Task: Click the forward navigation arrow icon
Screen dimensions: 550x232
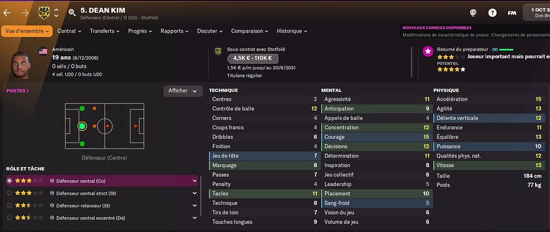Action: 24,13
